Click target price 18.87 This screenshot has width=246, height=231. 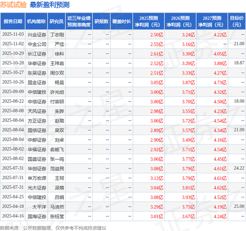[239, 63]
